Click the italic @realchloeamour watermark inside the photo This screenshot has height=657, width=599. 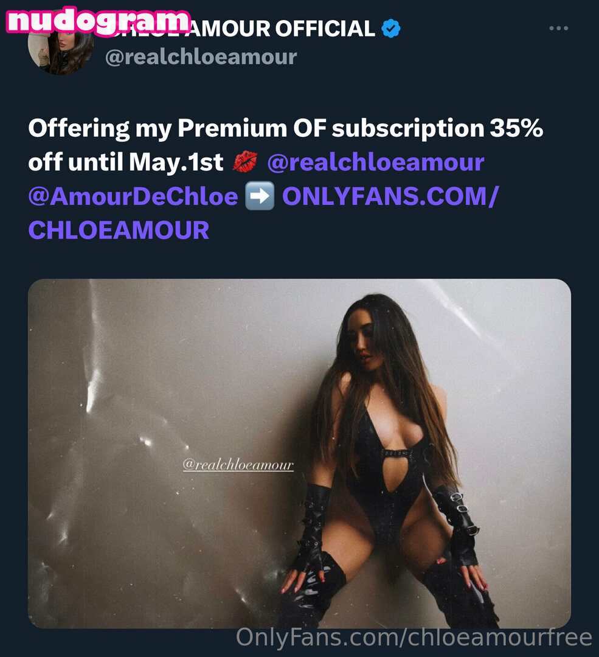click(238, 465)
